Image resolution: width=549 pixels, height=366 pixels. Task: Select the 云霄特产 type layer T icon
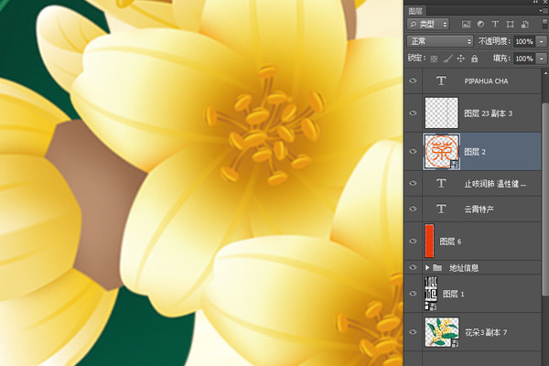(441, 210)
